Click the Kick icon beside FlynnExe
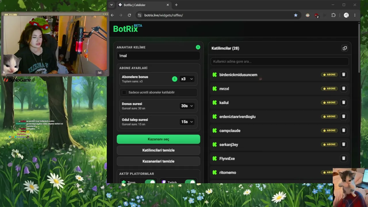The height and width of the screenshot is (207, 368). pyautogui.click(x=214, y=158)
